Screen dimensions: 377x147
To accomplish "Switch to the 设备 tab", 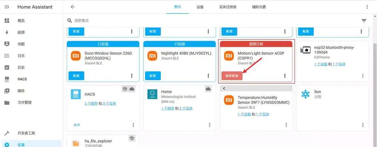I will [200, 7].
